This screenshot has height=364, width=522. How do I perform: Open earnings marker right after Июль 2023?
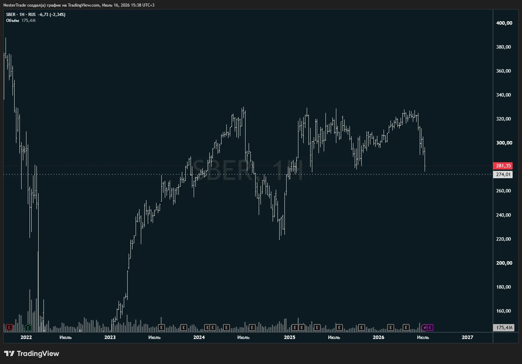tap(161, 328)
